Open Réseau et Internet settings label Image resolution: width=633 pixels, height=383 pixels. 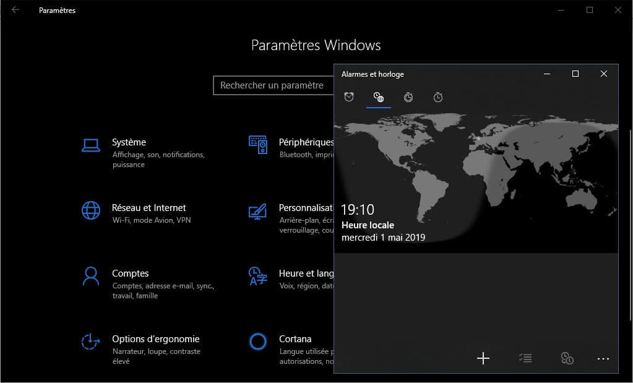(149, 208)
